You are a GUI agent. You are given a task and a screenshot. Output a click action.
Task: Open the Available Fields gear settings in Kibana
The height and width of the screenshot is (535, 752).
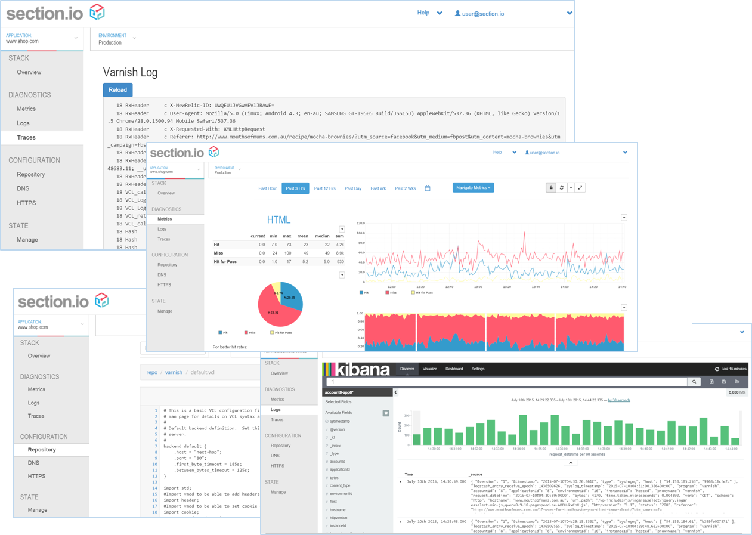(x=386, y=413)
